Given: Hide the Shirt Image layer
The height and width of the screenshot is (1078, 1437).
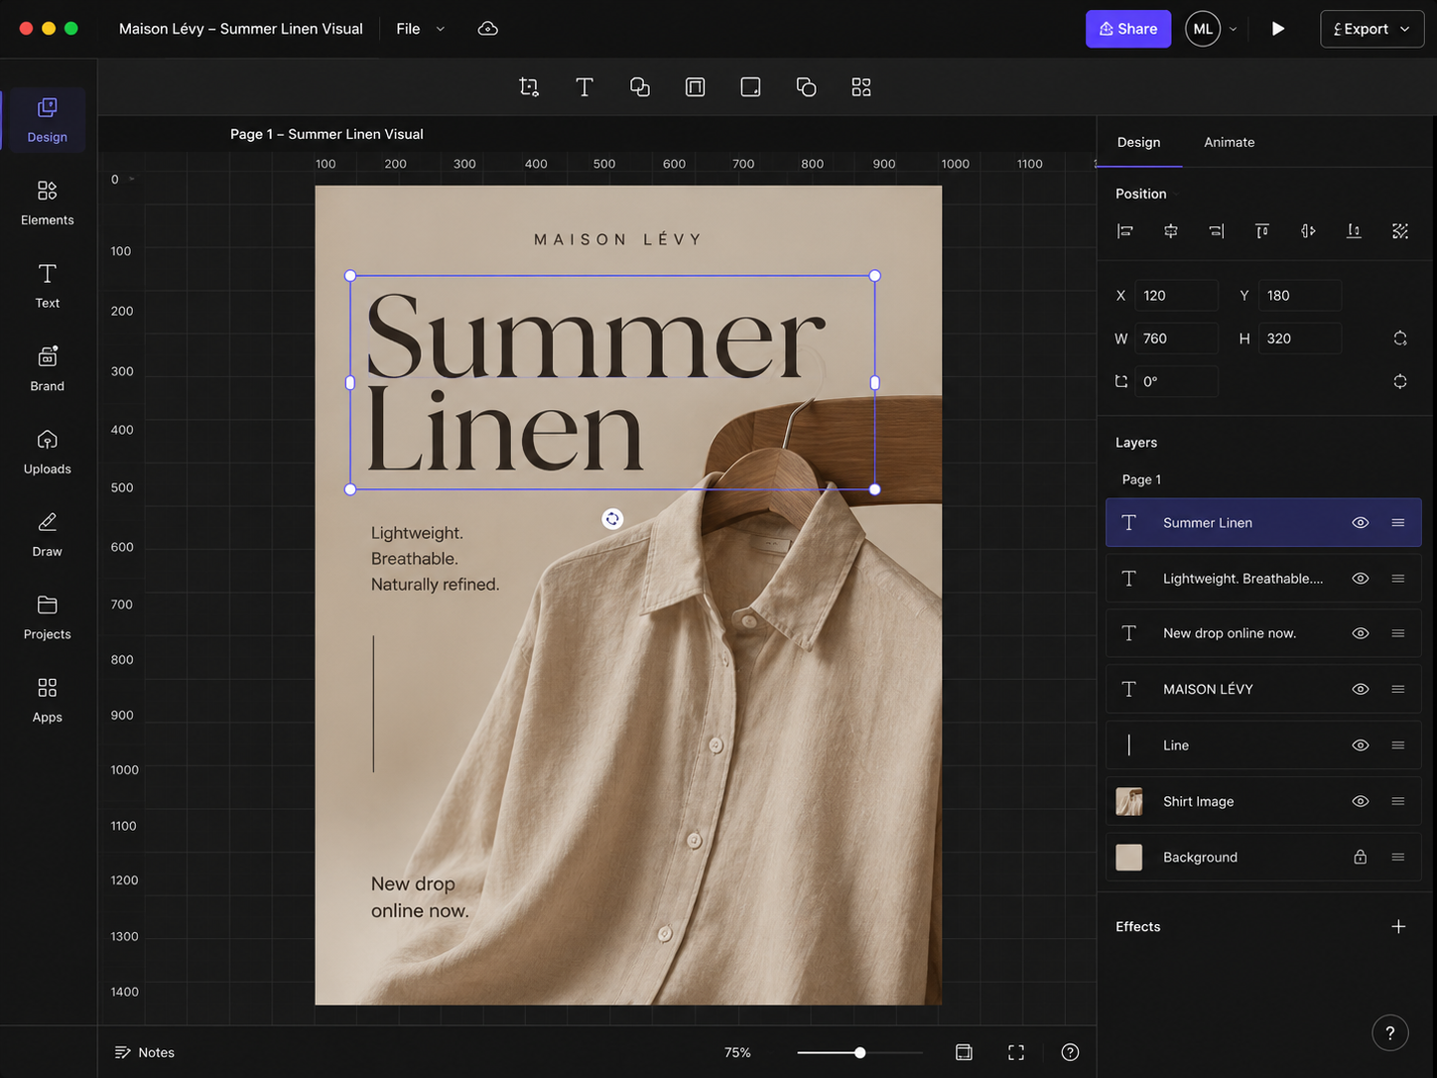Looking at the screenshot, I should coord(1361,801).
